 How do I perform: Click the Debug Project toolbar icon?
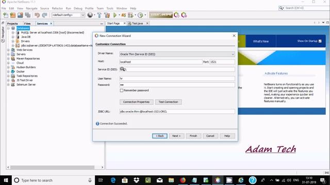[124, 15]
